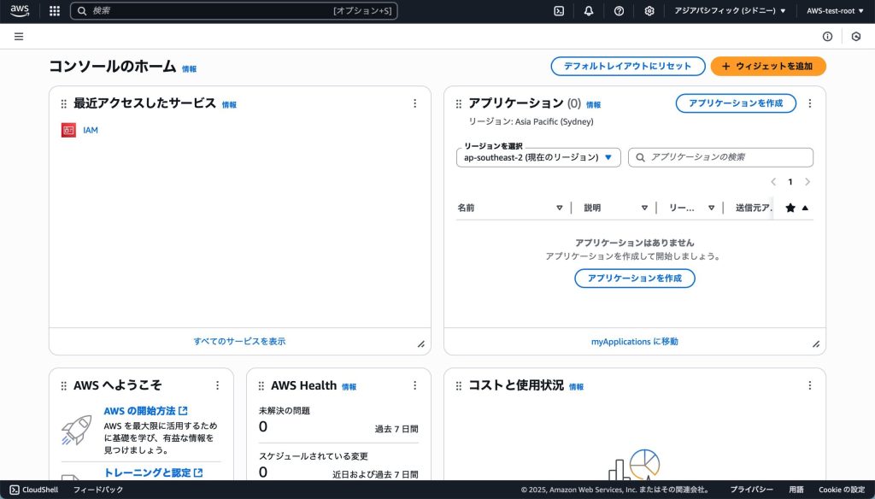The height and width of the screenshot is (499, 875).
Task: Click the AWS logo in top bar
Action: point(20,10)
